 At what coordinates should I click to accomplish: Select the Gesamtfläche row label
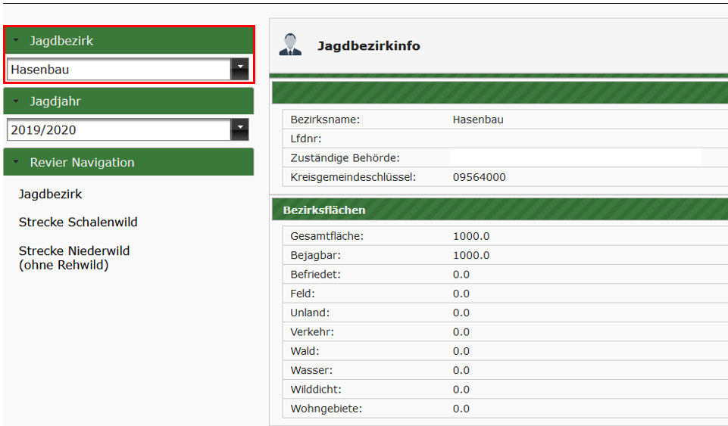(327, 236)
